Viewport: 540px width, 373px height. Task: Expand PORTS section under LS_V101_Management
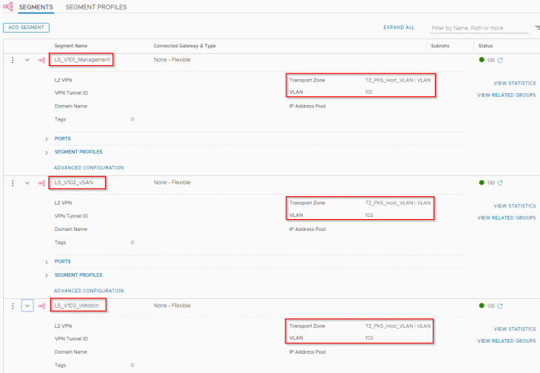tap(47, 138)
